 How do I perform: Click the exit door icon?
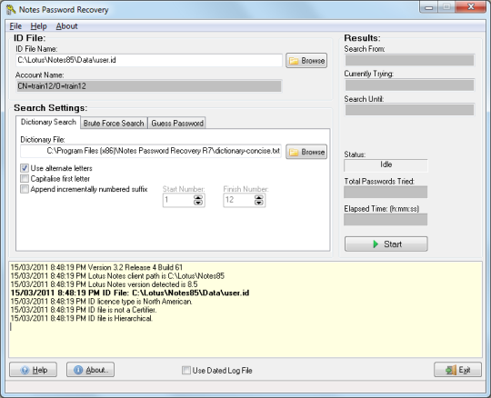pyautogui.click(x=451, y=370)
